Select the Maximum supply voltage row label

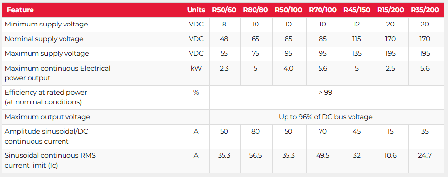pos(47,54)
